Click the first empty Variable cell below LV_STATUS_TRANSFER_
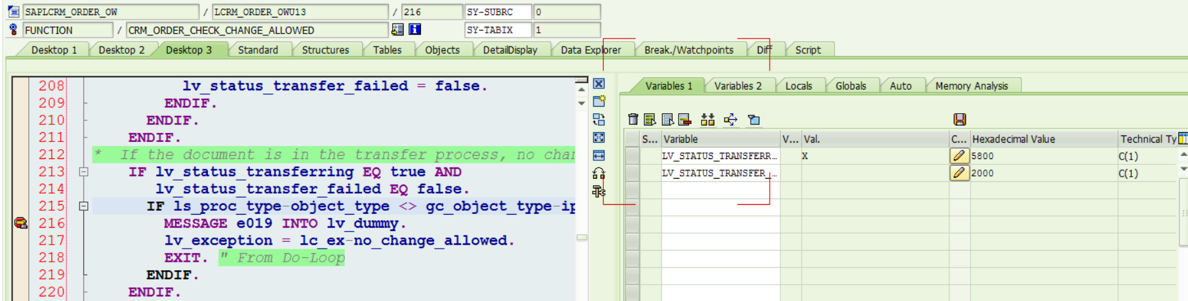 [x=720, y=190]
